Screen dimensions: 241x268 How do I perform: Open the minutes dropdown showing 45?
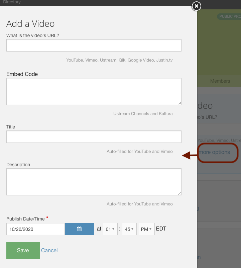129,229
